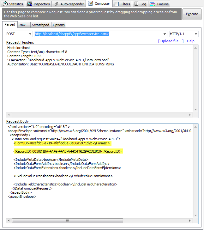The image size is (204, 230).
Task: Click the Statistics tab clock icon
Action: [x=5, y=4]
